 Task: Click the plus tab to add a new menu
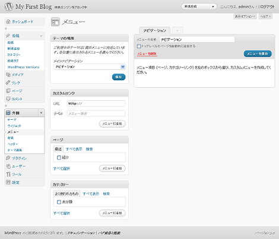[177, 31]
